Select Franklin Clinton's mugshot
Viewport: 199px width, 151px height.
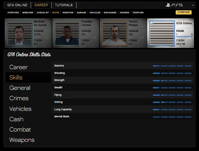click(x=66, y=33)
